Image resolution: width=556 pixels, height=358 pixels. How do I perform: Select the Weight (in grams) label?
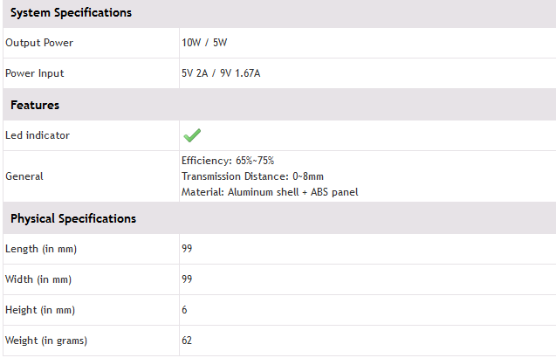pyautogui.click(x=46, y=341)
